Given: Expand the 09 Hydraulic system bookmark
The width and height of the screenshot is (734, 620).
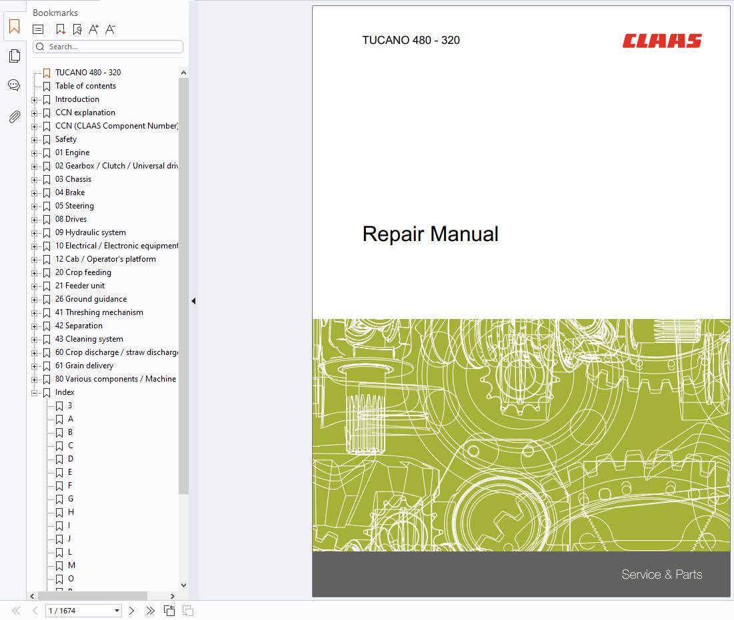Looking at the screenshot, I should coord(34,233).
